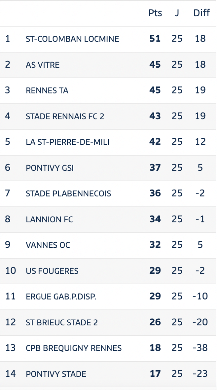
Task: Click ST BRIEUC STADE 2 team
Action: (61, 322)
